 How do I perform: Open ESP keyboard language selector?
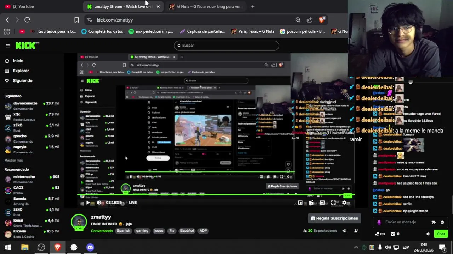pos(406,247)
